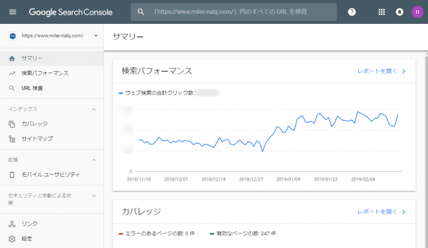Open 検索パフォーマンス in the sidebar
The image size is (428, 248).
tap(52, 73)
